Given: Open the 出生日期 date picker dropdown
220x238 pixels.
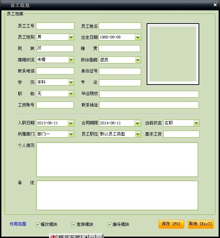Looking at the screenshot, I should coord(138,37).
